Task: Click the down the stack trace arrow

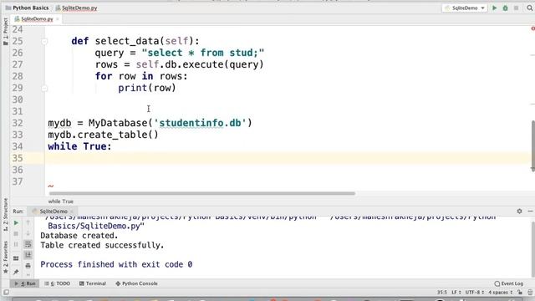Action: coord(28,234)
